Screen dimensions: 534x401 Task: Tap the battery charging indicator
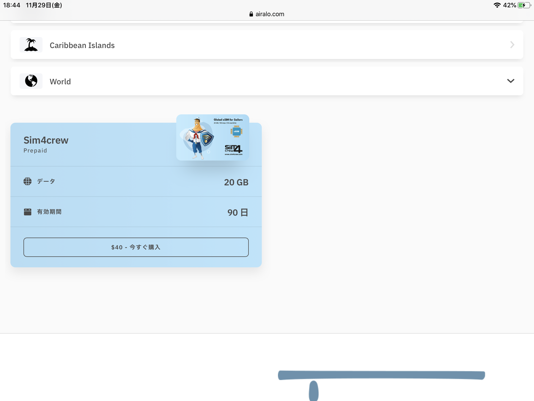[524, 5]
